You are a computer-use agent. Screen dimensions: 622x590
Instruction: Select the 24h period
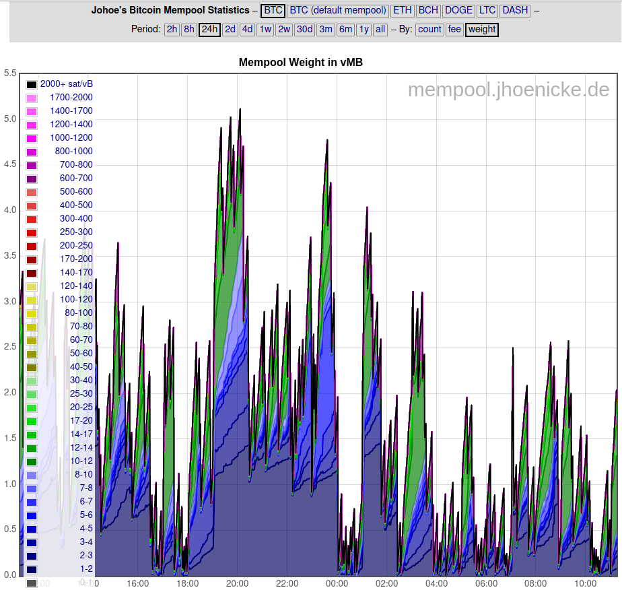tap(209, 30)
